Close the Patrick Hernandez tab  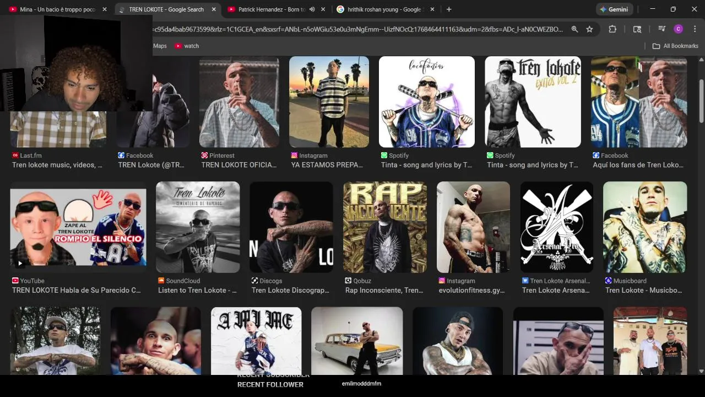point(323,9)
